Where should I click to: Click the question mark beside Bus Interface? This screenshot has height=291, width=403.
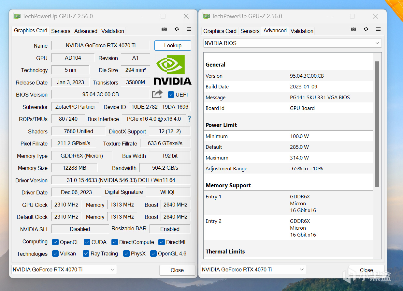189,119
